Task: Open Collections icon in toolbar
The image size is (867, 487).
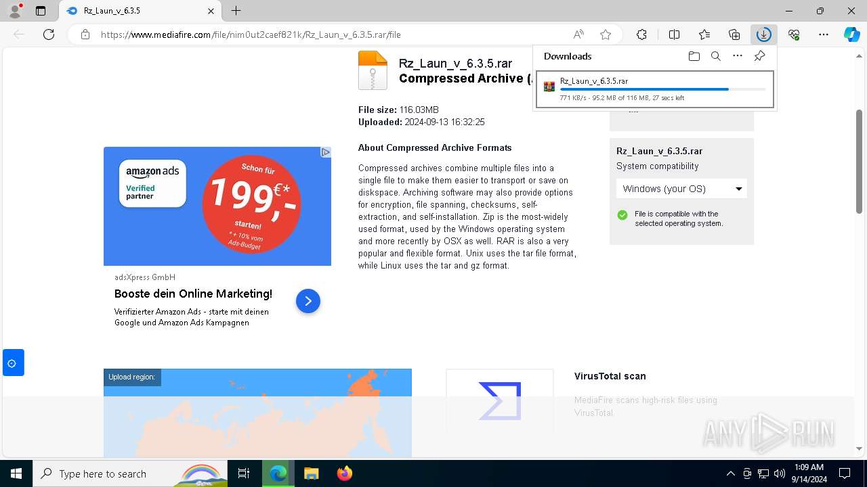Action: click(x=734, y=34)
